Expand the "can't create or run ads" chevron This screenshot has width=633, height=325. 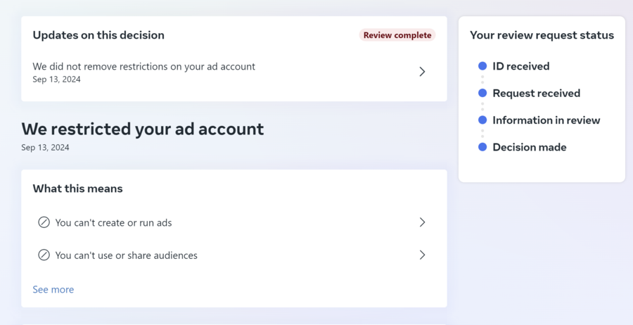pos(422,222)
